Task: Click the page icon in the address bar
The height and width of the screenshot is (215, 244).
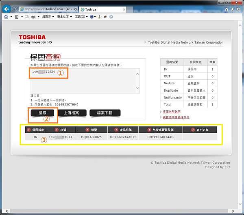Action: (x=22, y=9)
